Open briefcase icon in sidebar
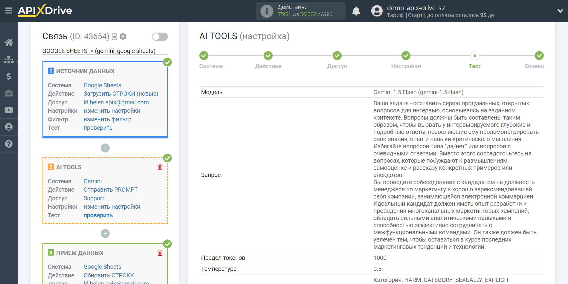This screenshot has height=284, width=568. tap(9, 93)
